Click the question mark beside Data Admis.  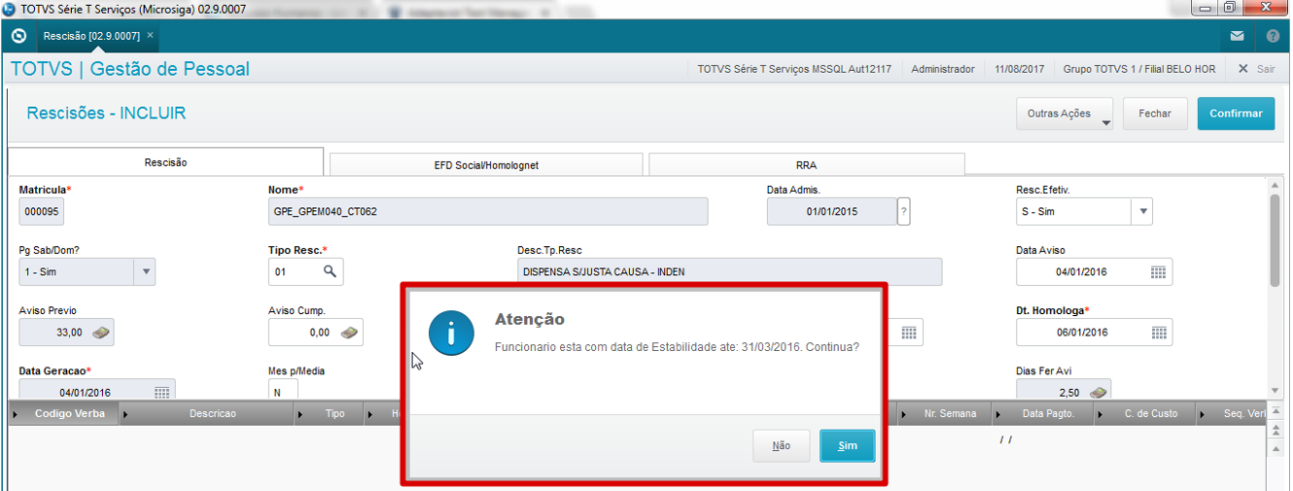point(904,212)
